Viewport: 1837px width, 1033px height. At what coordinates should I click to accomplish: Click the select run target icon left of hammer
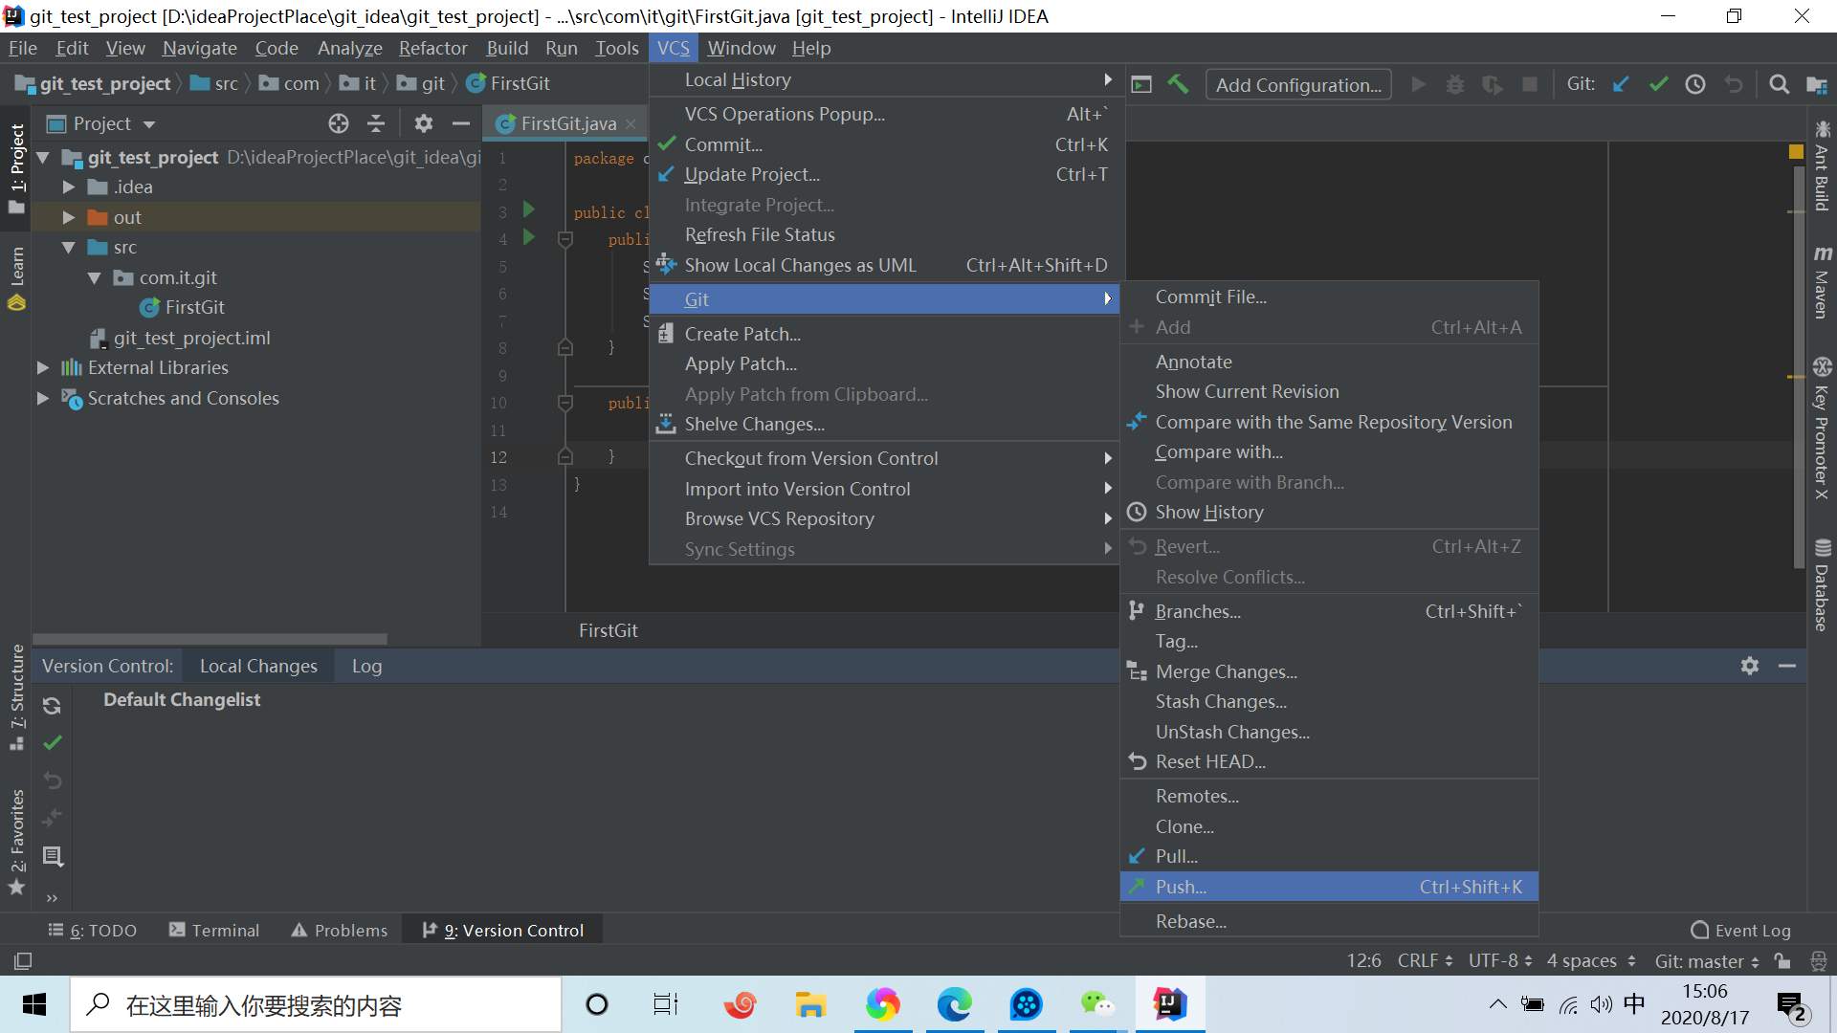(1141, 84)
